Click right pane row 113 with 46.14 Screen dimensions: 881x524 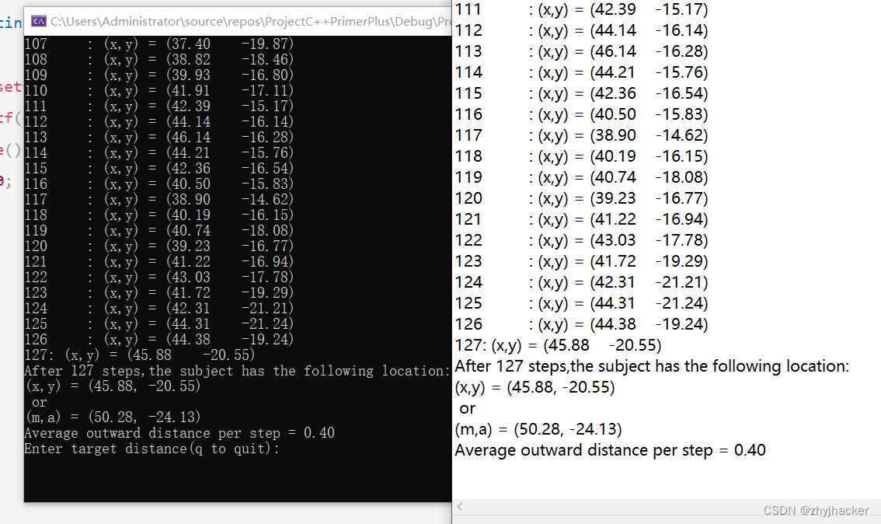coord(582,51)
